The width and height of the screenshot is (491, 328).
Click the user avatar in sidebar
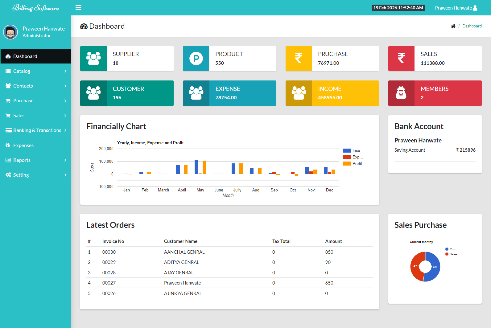click(x=10, y=32)
